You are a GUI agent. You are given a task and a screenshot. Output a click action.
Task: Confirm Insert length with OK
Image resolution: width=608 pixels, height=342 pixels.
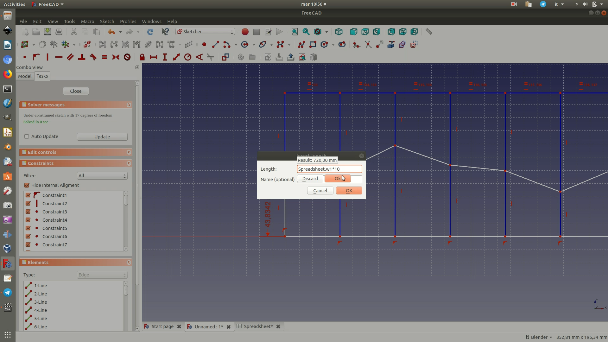[349, 191]
